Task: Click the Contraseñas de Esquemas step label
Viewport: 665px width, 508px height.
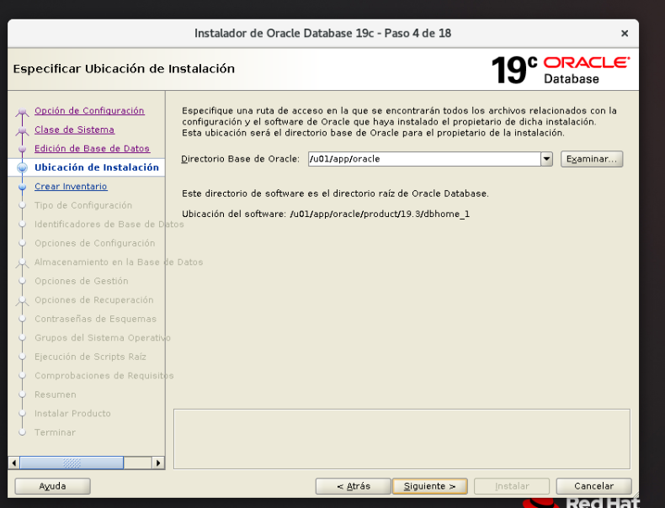Action: [95, 319]
